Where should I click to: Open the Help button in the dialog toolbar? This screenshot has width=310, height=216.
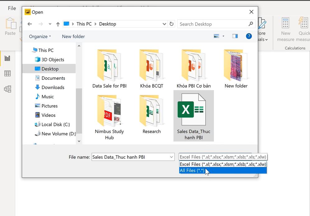[249, 36]
